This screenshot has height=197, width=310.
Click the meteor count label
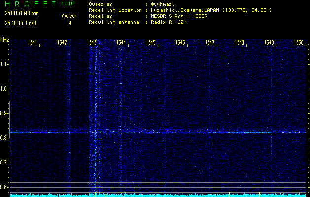click(x=69, y=16)
